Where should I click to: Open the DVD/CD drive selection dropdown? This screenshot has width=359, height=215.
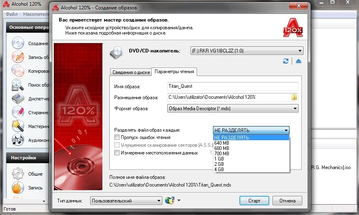tap(247, 51)
